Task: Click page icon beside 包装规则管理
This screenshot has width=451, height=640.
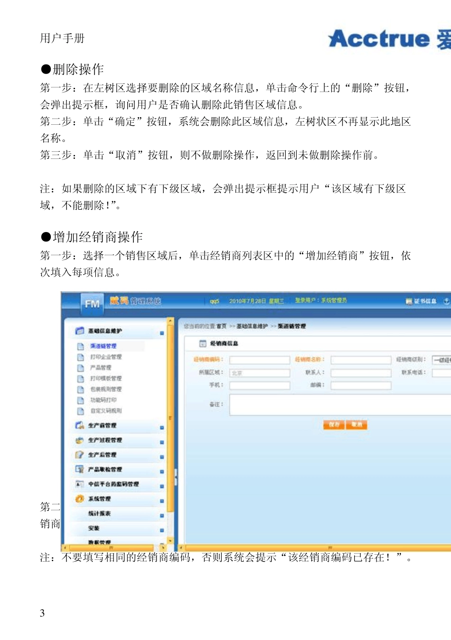Action: point(81,390)
